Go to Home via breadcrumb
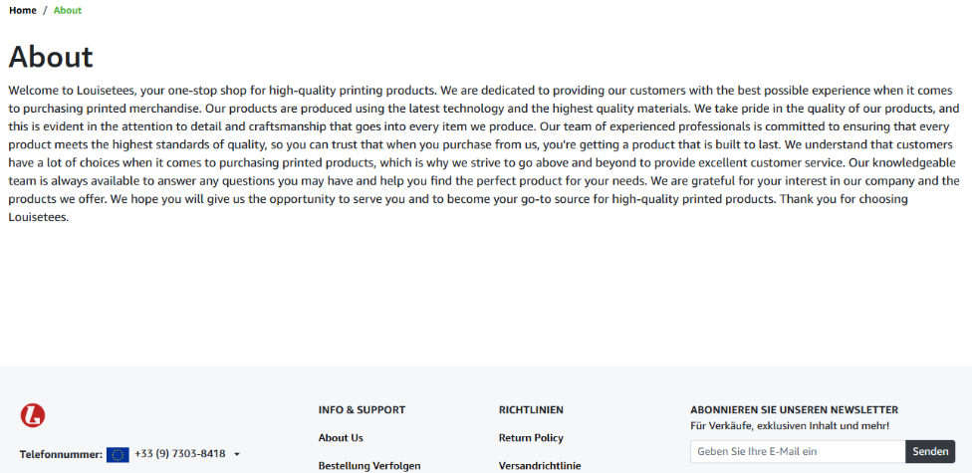 pos(23,10)
